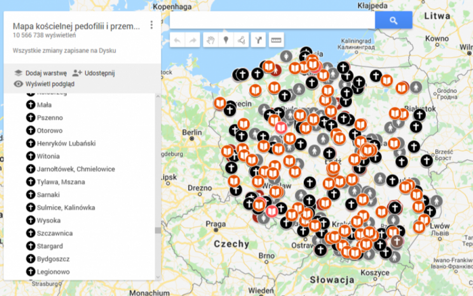Click the layer list scrollbar thumb
Image resolution: width=473 pixels, height=296 pixels.
tap(158, 230)
